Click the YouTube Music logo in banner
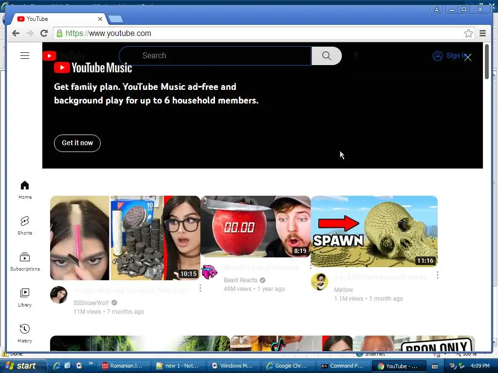The image size is (498, 373). (x=93, y=68)
